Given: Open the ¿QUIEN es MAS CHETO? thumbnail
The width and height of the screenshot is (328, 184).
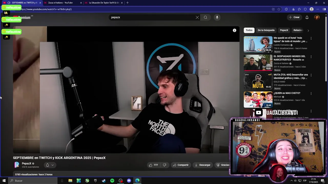Looking at the screenshot, I should tap(258, 99).
